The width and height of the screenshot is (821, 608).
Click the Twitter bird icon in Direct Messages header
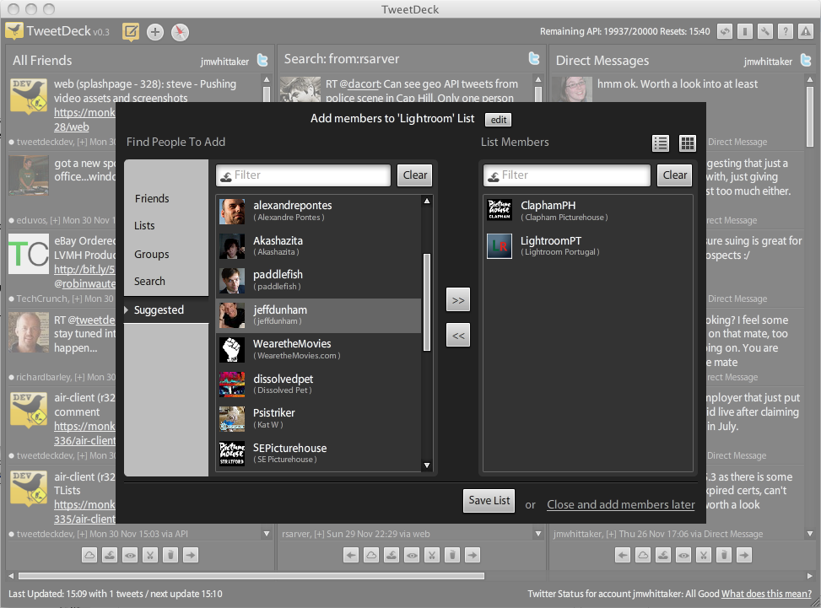point(806,60)
